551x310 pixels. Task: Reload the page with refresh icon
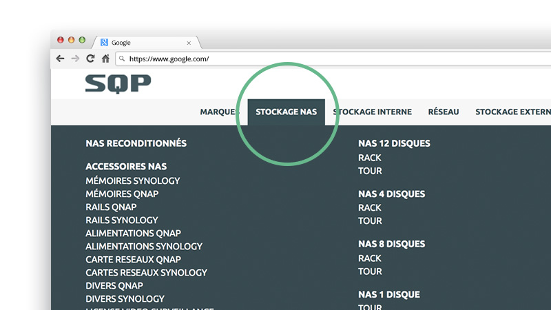[90, 59]
